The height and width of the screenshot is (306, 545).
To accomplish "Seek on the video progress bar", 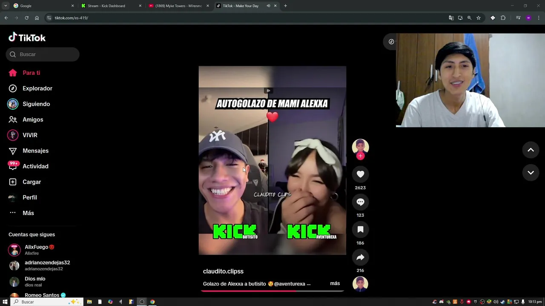I will 272,291.
